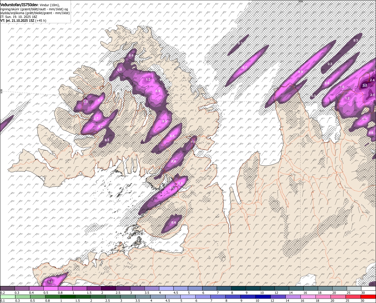Pick the white final swatch of the snow scale
The image size is (376, 303).
point(369,288)
